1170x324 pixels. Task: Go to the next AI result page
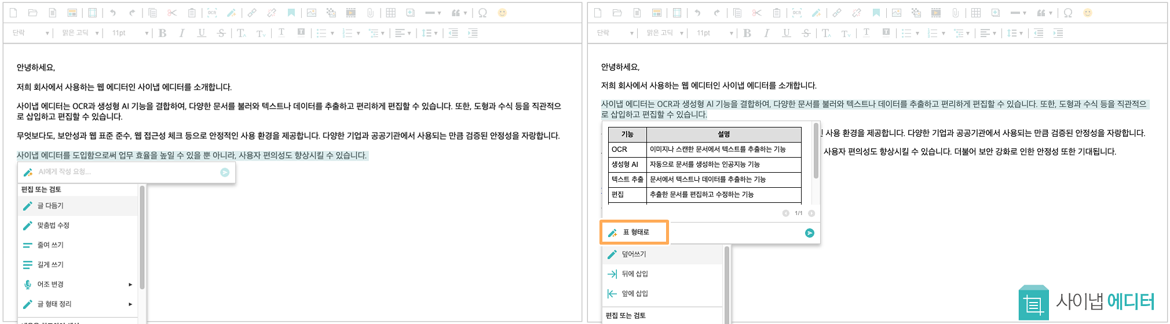point(811,213)
